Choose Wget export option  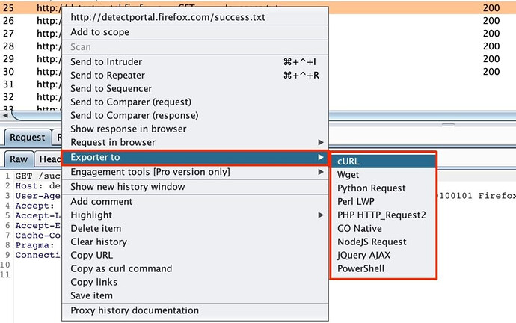pyautogui.click(x=348, y=175)
